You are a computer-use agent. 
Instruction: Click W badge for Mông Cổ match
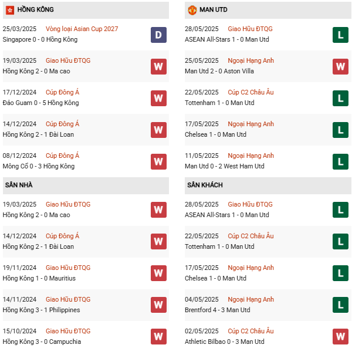click(x=158, y=161)
